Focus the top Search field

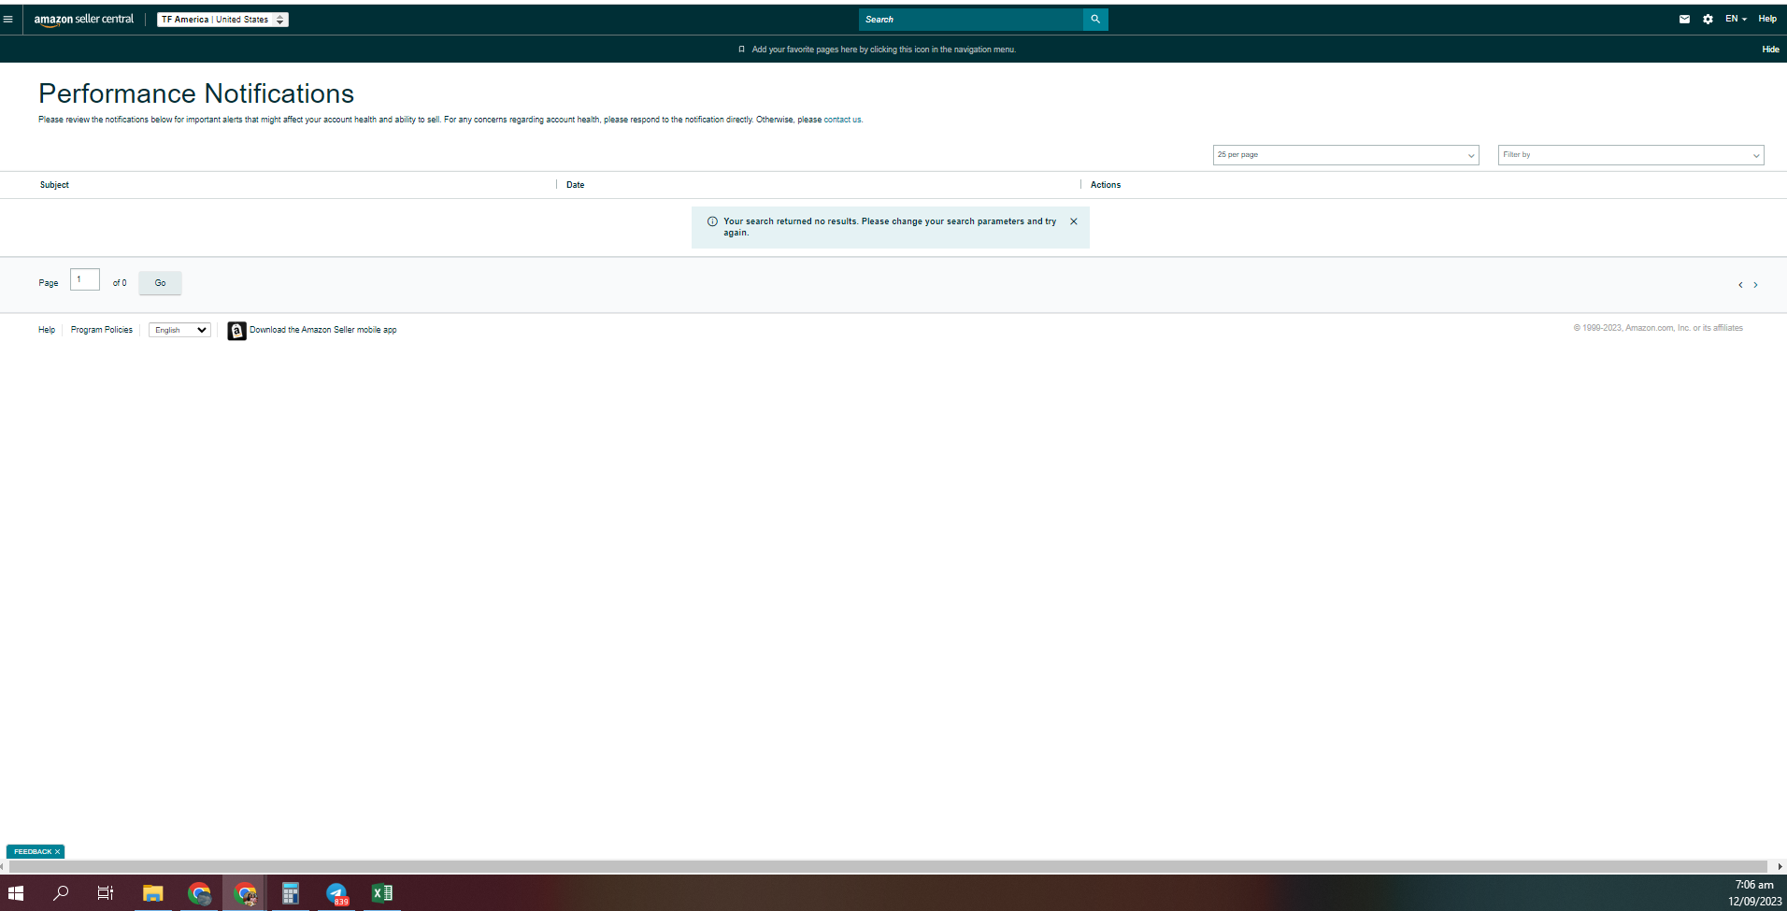970,20
